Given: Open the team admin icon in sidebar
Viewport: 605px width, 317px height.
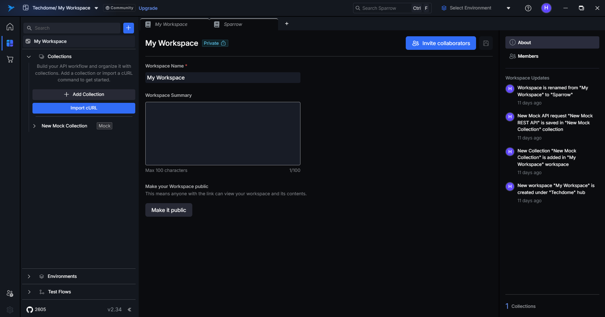Looking at the screenshot, I should pos(10,293).
